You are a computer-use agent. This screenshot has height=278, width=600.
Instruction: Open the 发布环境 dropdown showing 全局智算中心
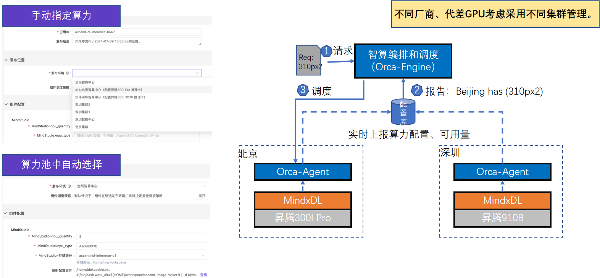pyautogui.click(x=141, y=186)
